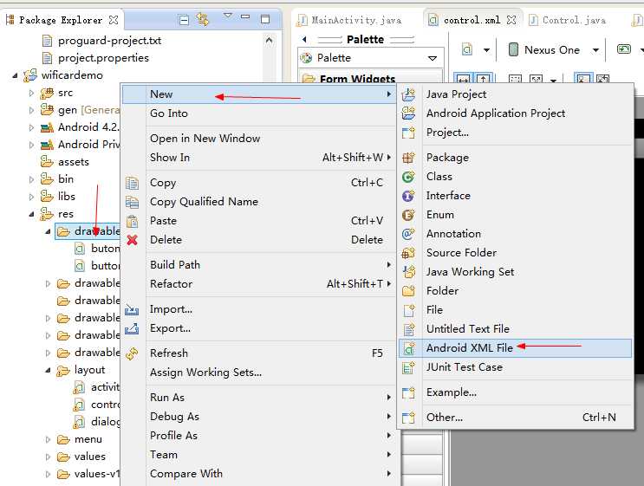Click the JUnit Test Case icon
This screenshot has height=486, width=644.
click(408, 367)
